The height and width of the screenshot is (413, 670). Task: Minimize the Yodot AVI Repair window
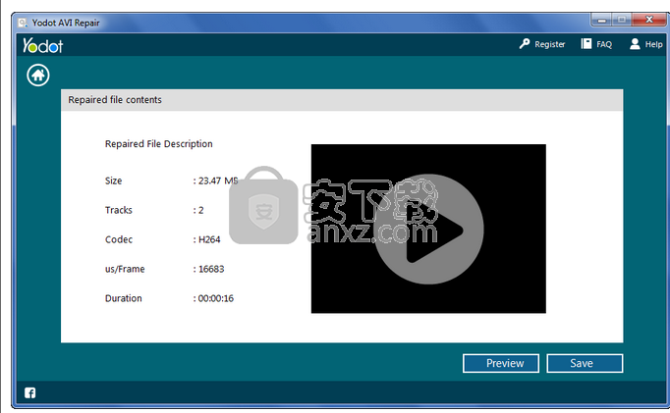[601, 20]
